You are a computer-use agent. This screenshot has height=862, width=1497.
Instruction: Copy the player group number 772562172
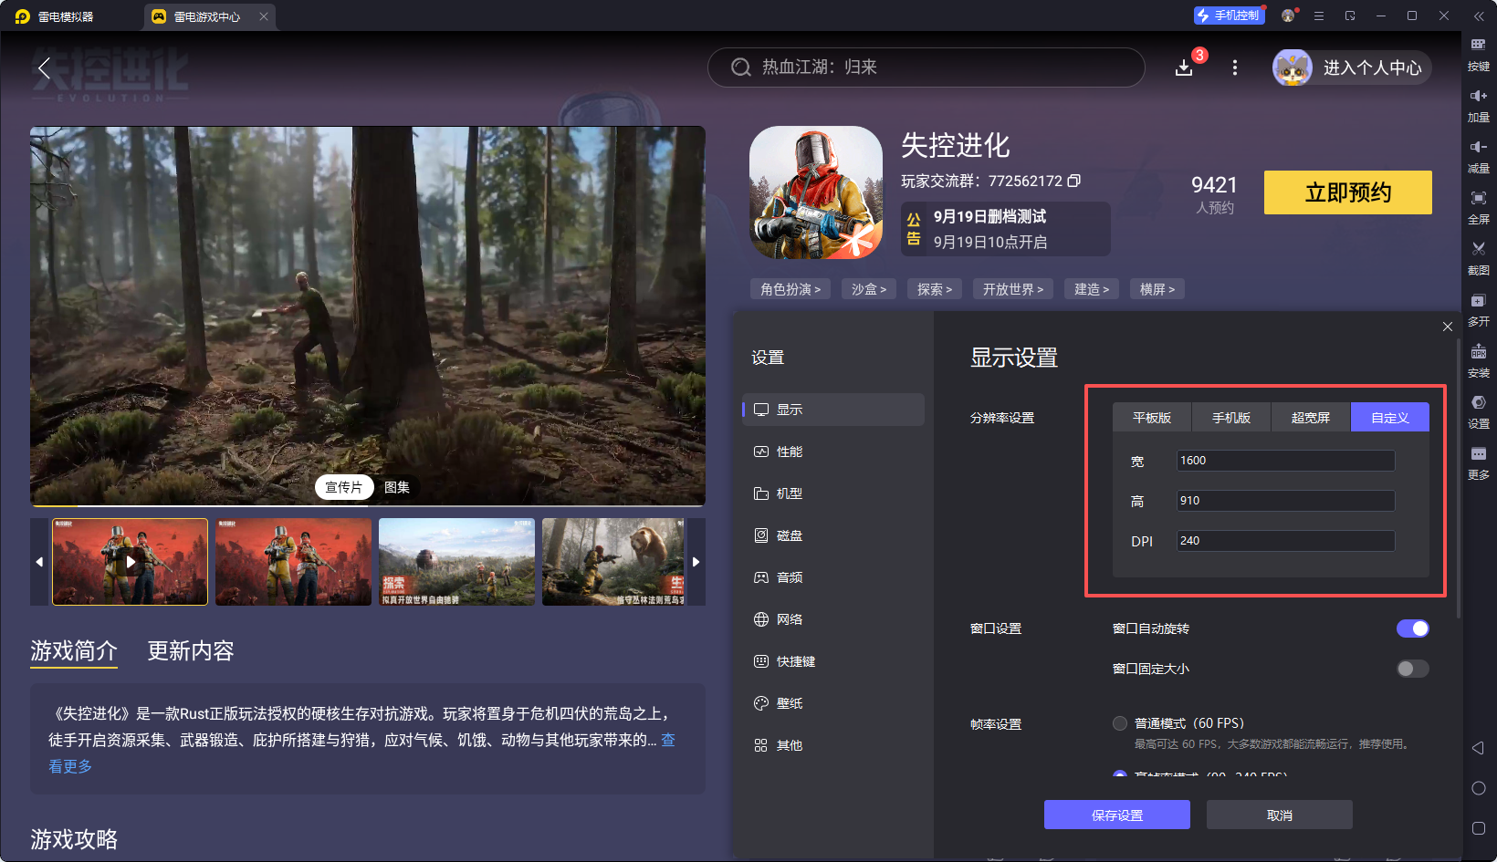1074,181
